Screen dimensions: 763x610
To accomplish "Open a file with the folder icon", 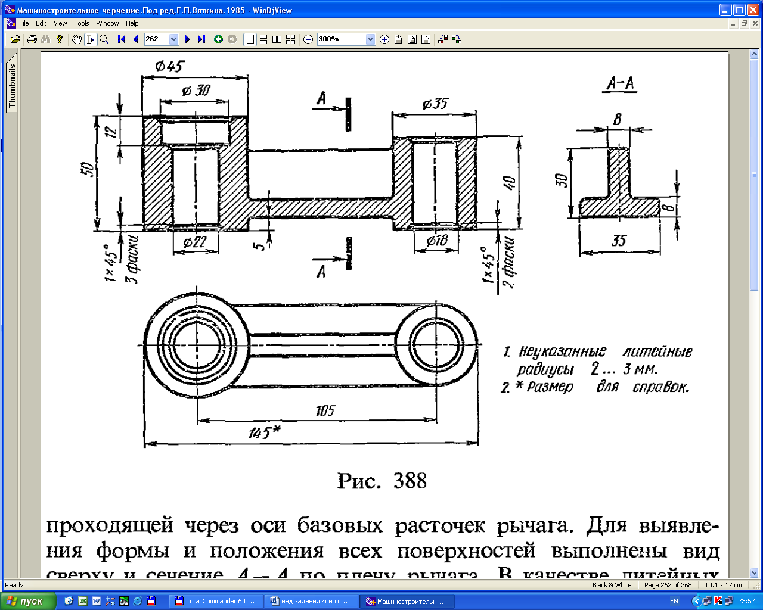I will (x=15, y=39).
